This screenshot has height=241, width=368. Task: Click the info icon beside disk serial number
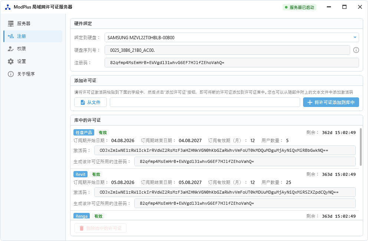click(356, 50)
